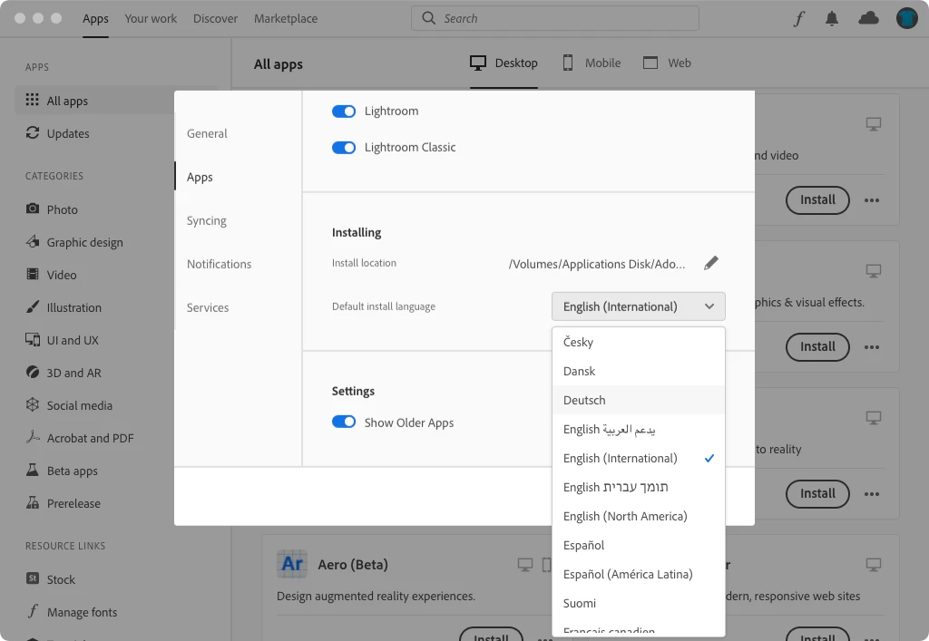The width and height of the screenshot is (929, 641).
Task: Open more options next to the visual effects Install button
Action: click(x=872, y=347)
